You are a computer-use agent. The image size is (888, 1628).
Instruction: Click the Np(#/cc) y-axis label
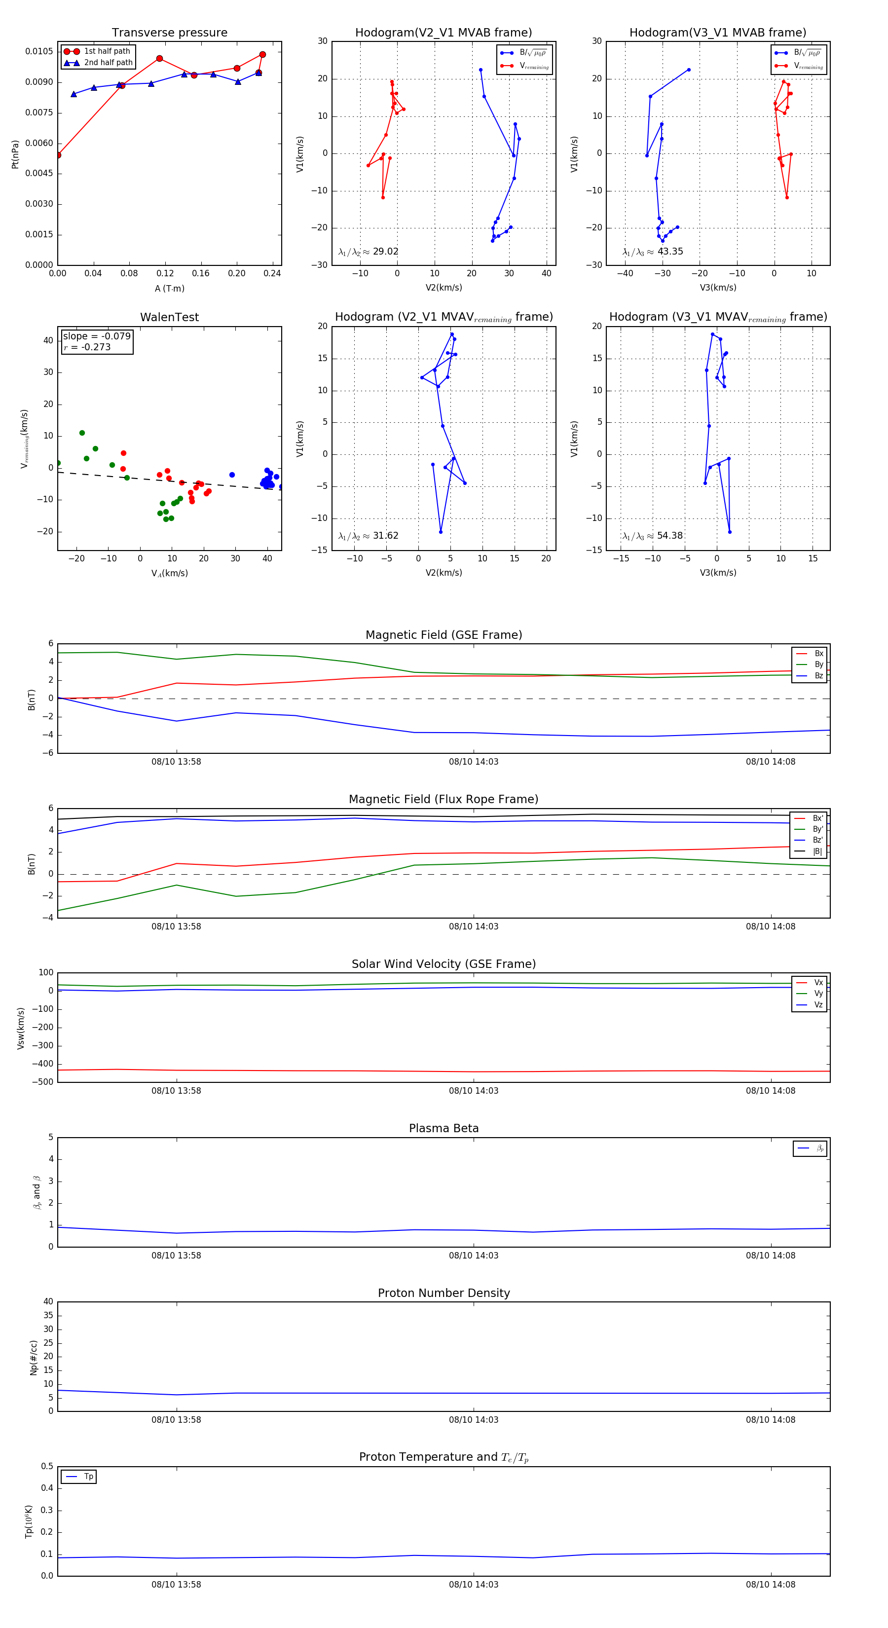point(34,1358)
